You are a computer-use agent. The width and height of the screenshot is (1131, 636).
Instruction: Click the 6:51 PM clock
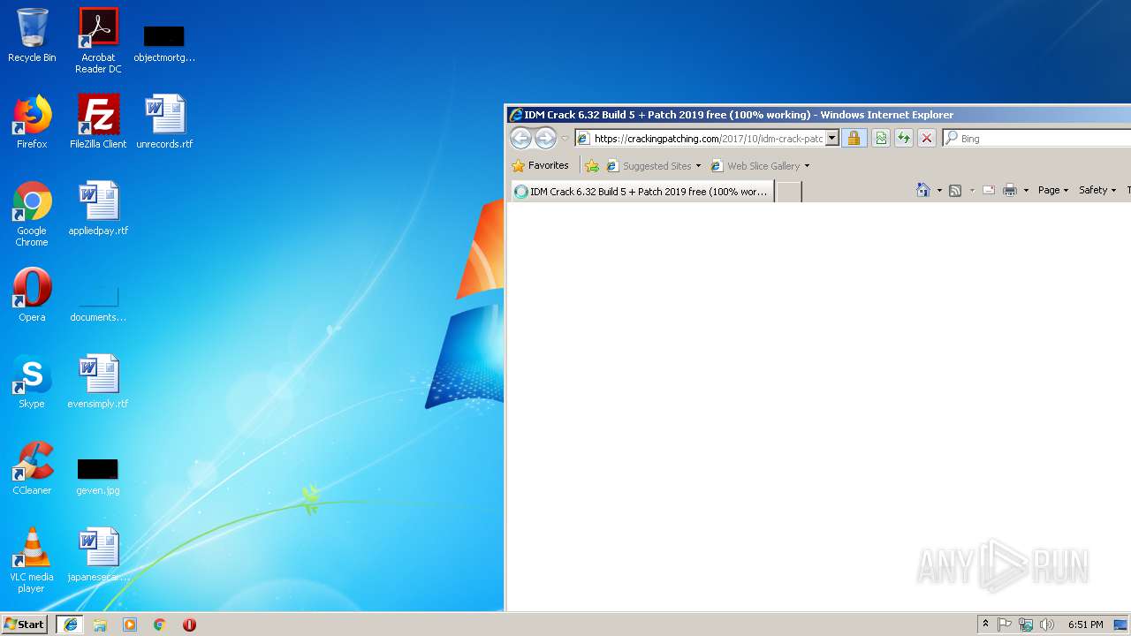click(x=1085, y=625)
